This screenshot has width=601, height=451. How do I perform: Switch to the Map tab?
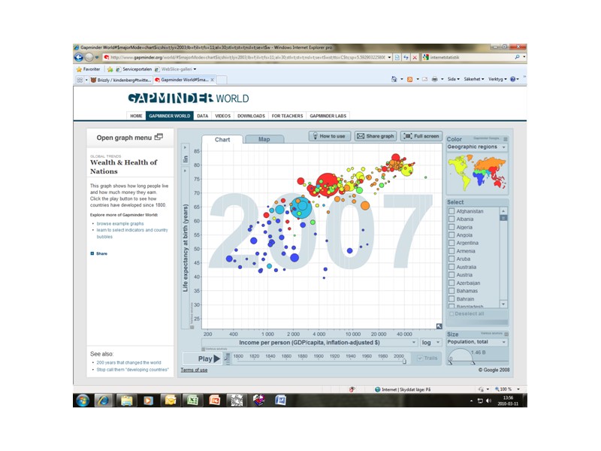pyautogui.click(x=264, y=139)
